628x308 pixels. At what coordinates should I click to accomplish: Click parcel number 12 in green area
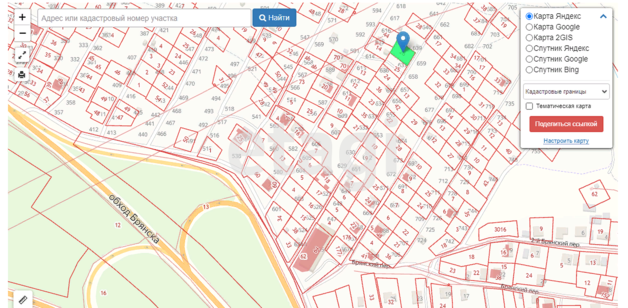[x=118, y=225]
